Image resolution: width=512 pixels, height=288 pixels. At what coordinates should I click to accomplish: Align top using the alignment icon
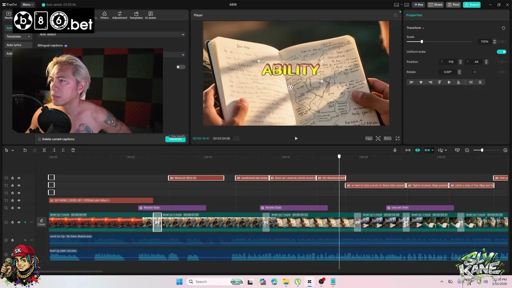pos(440,82)
